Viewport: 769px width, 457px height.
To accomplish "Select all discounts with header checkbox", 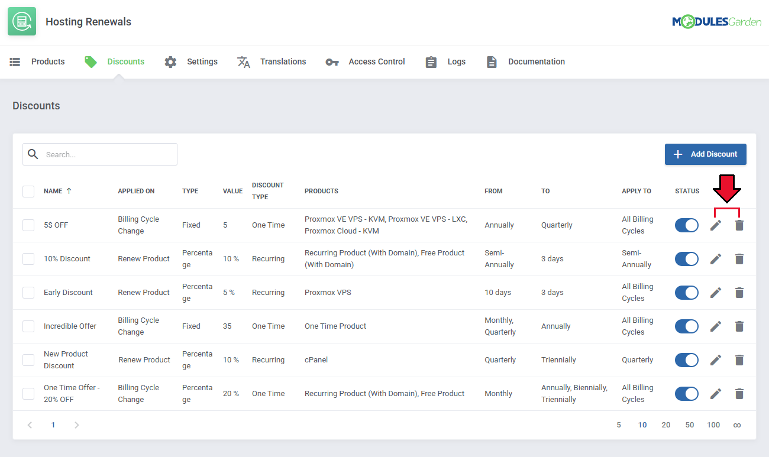I will pyautogui.click(x=28, y=192).
